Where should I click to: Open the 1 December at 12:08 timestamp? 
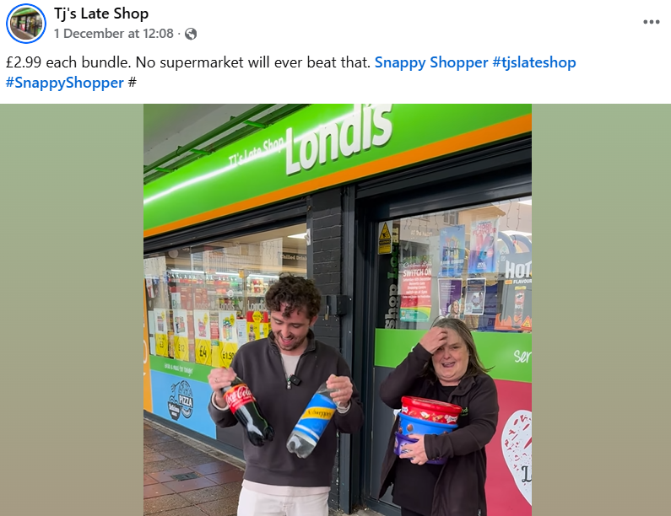pyautogui.click(x=114, y=34)
